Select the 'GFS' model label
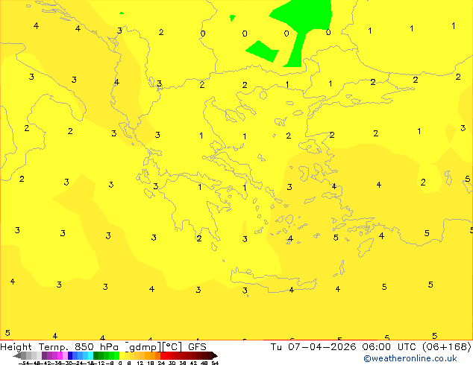The image size is (473, 365). click(197, 347)
